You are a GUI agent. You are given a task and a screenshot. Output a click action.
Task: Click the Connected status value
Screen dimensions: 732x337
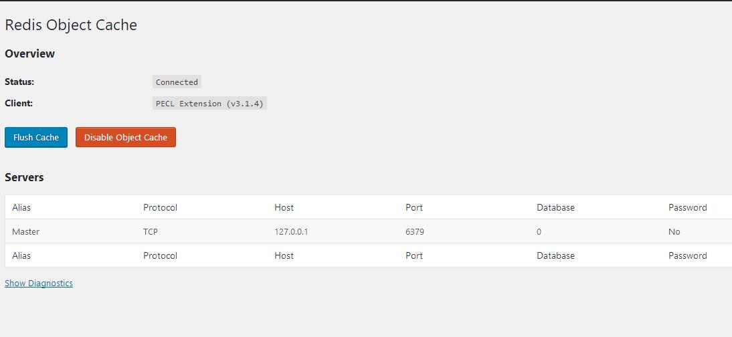tap(177, 82)
